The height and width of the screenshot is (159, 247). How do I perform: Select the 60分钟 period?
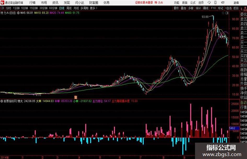pos(53,8)
